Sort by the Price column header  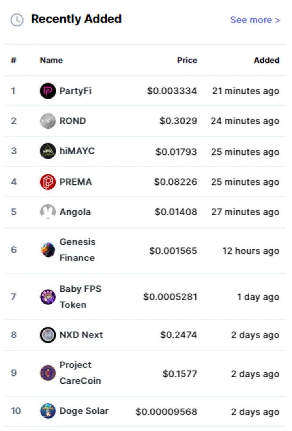[x=187, y=60]
